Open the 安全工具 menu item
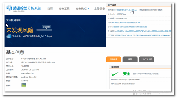 pos(64,9)
